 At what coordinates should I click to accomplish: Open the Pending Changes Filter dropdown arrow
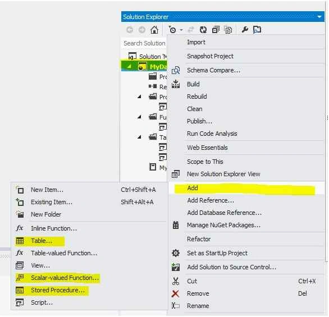point(181,30)
